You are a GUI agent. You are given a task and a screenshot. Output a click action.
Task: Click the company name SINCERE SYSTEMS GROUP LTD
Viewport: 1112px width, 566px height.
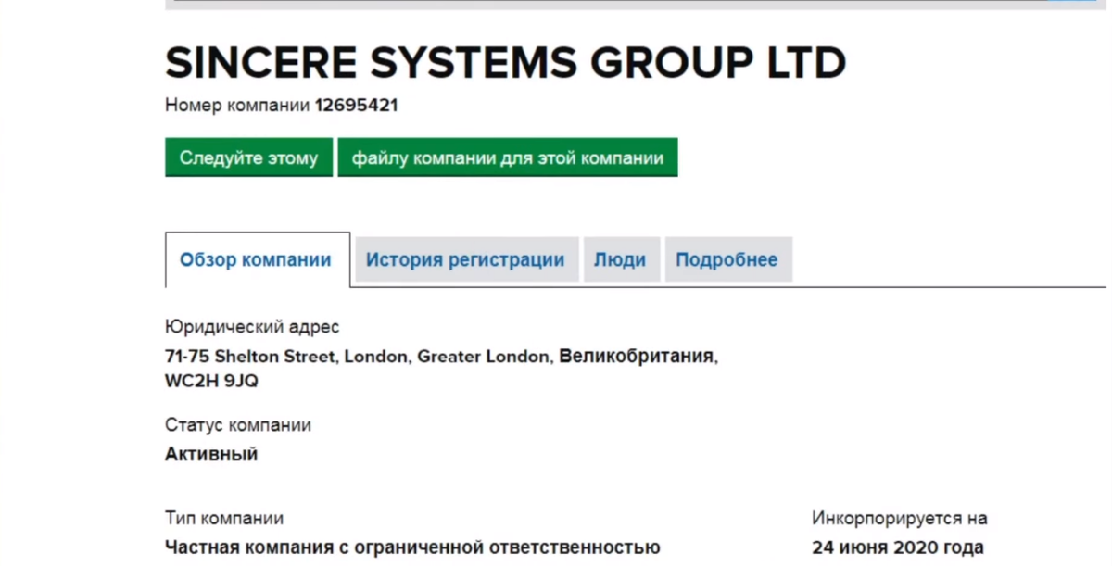[506, 62]
